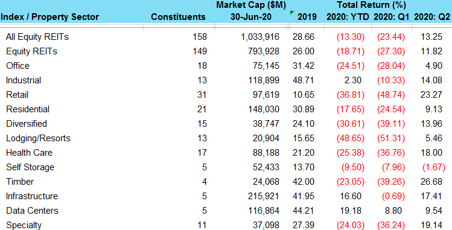The height and width of the screenshot is (230, 452).
Task: Click Retail Q1 return (48.74)
Action: tap(391, 95)
